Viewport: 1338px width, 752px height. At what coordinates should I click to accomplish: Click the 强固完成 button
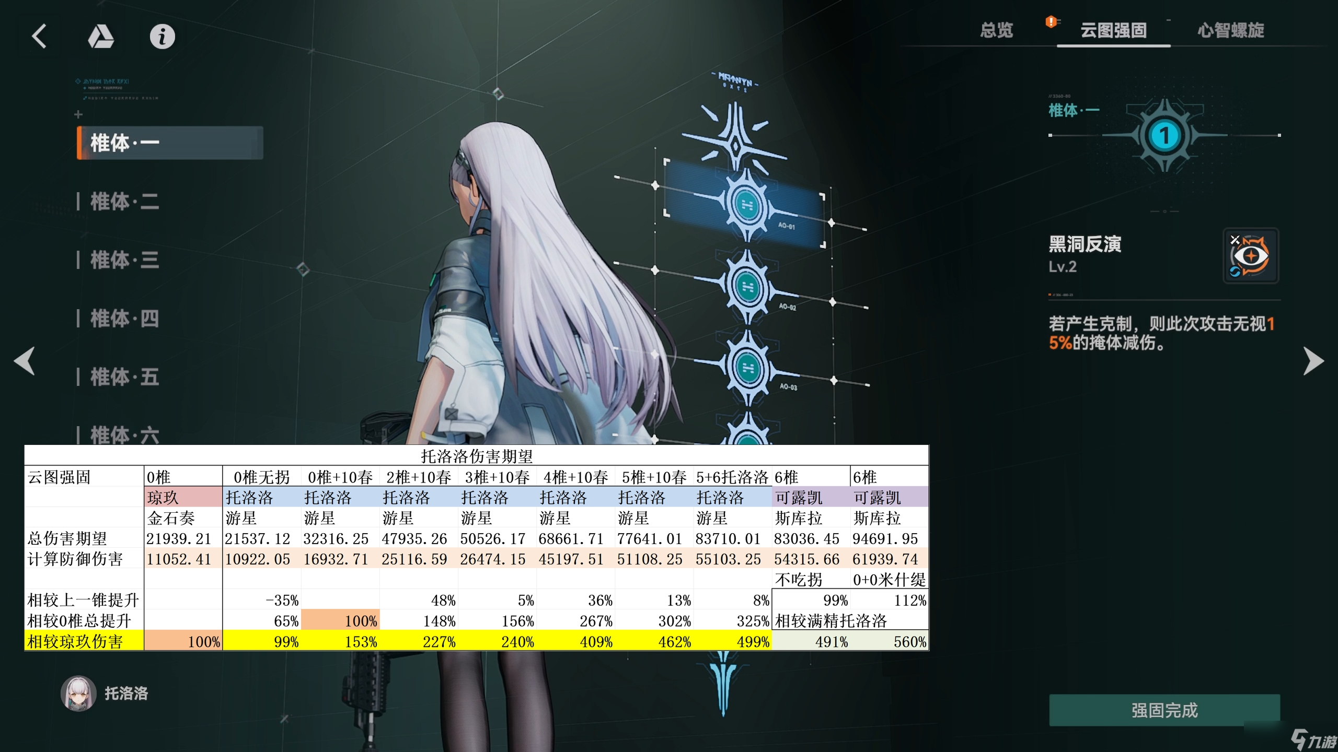pyautogui.click(x=1164, y=710)
